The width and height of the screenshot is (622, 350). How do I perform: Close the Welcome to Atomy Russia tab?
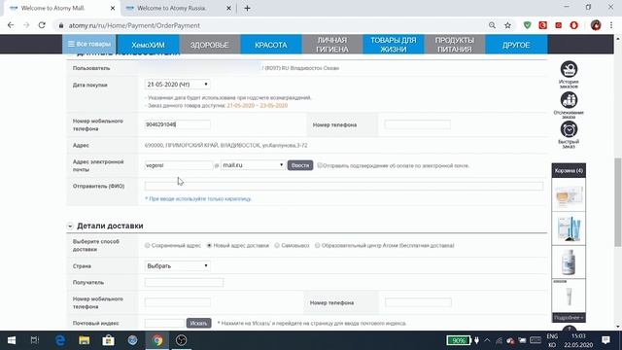228,8
